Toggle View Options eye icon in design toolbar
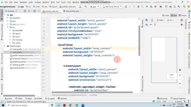 click(147, 25)
